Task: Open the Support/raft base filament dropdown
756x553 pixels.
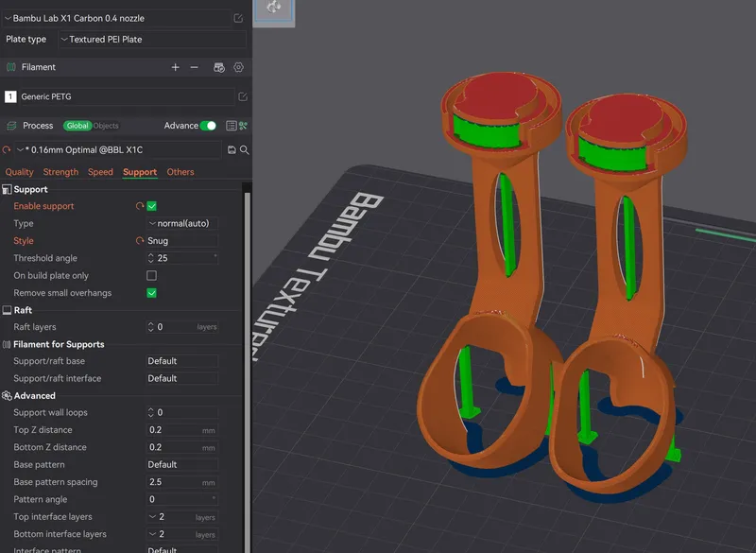Action: (x=182, y=361)
